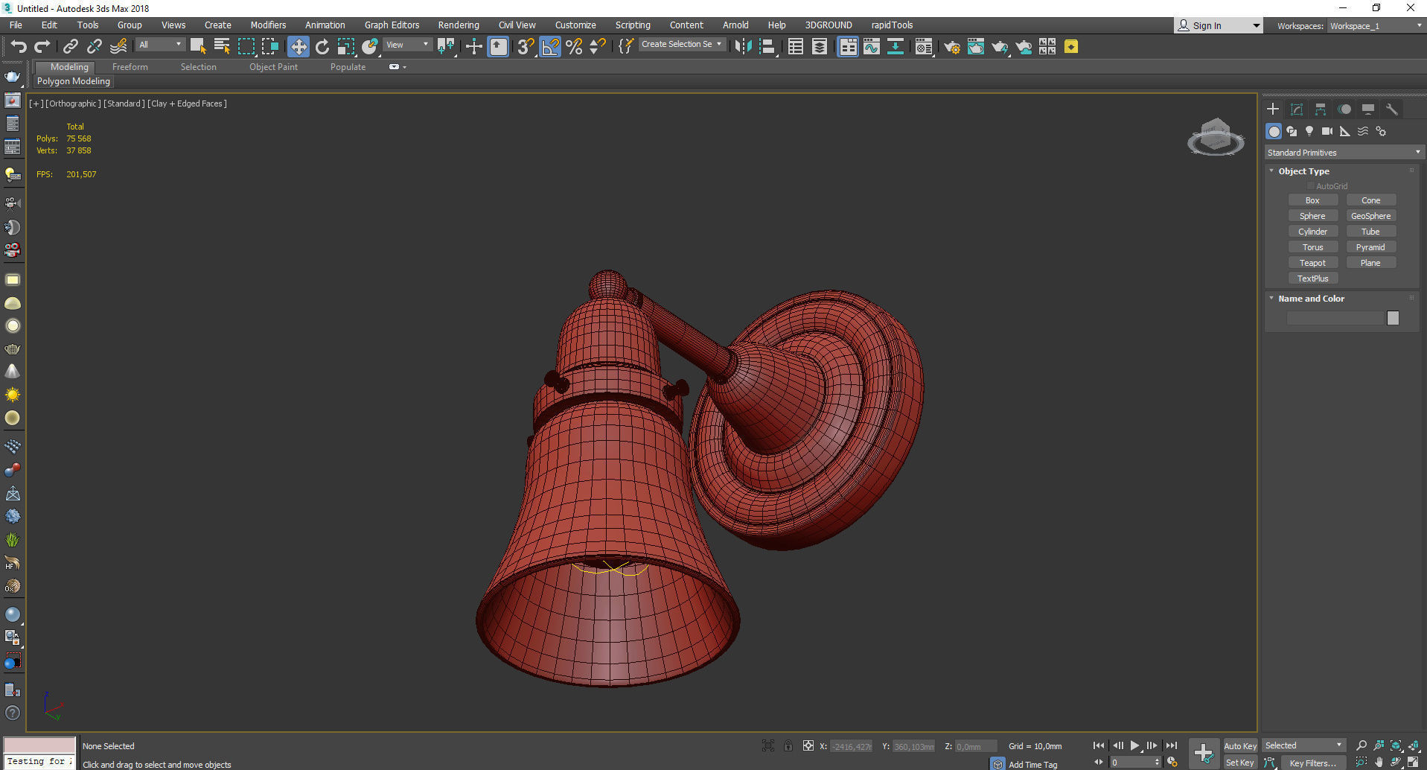Click the Set Key button
Viewport: 1427px width, 770px height.
coord(1240,763)
